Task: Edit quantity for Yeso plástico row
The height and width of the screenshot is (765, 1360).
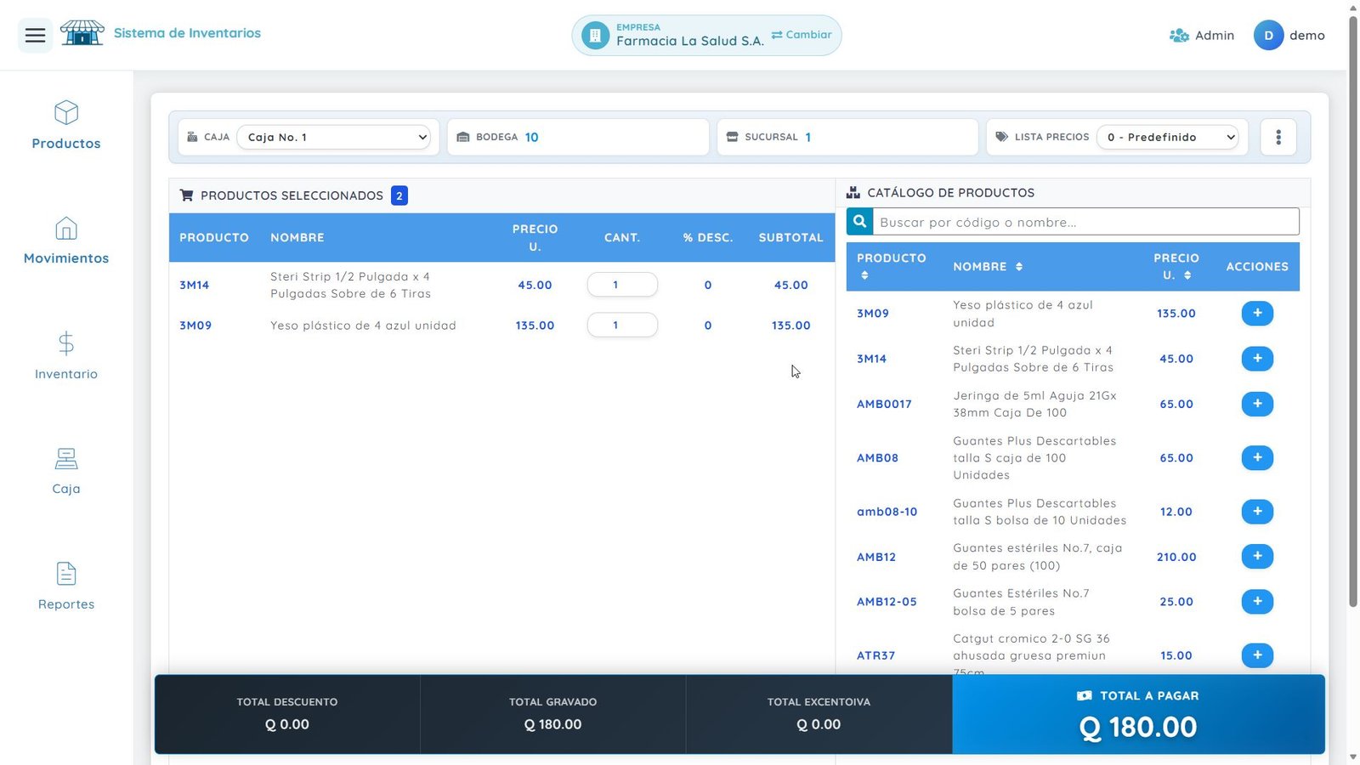Action: coord(622,325)
